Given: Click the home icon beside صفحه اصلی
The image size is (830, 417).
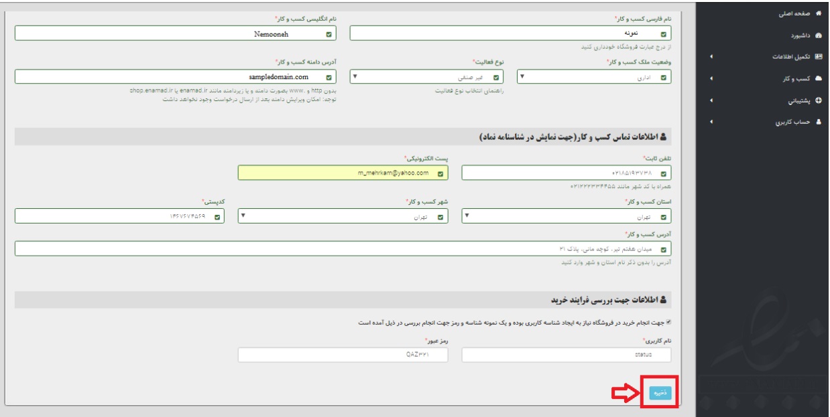Looking at the screenshot, I should 818,13.
